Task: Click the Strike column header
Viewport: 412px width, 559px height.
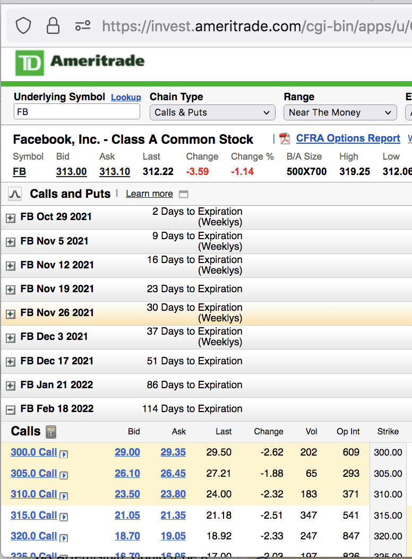Action: [388, 432]
